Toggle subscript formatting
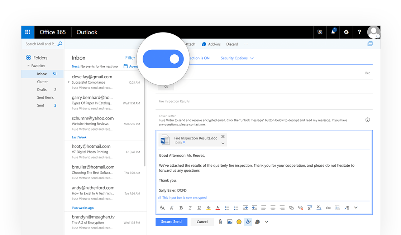 [319, 208]
